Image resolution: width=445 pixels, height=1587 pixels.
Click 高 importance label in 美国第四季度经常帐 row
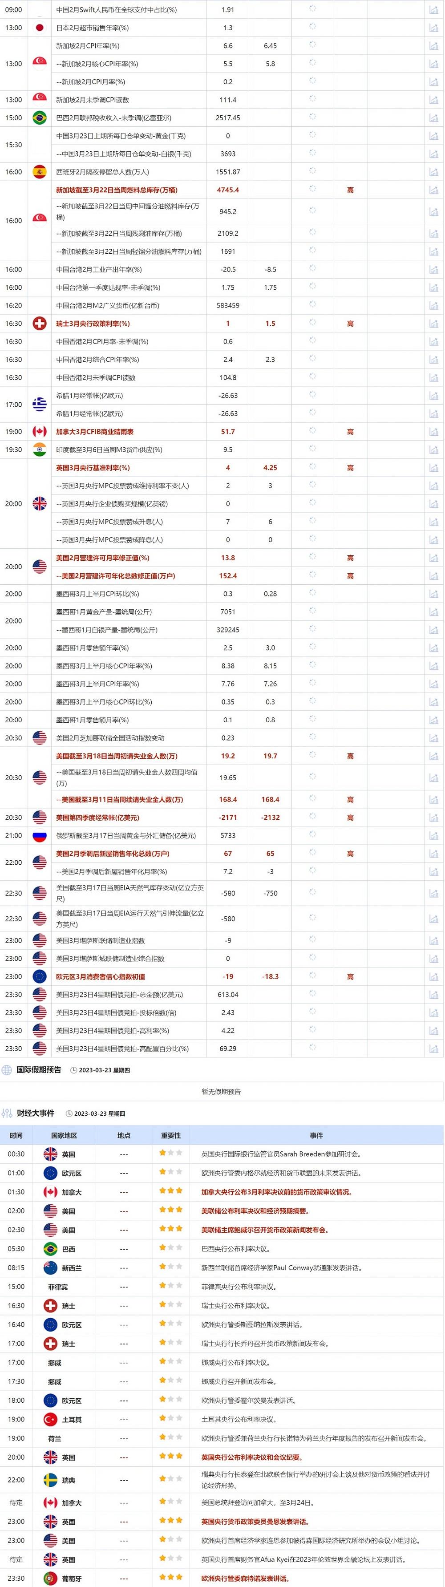click(350, 818)
